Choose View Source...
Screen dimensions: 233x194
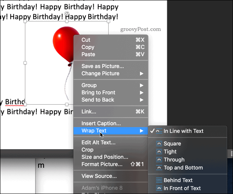click(111, 176)
